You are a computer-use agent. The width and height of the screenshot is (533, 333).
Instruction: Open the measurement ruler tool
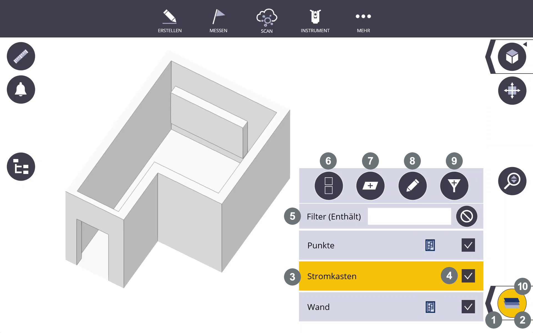pos(21,56)
